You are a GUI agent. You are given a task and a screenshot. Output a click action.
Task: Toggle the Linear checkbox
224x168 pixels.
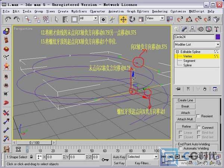(181, 133)
